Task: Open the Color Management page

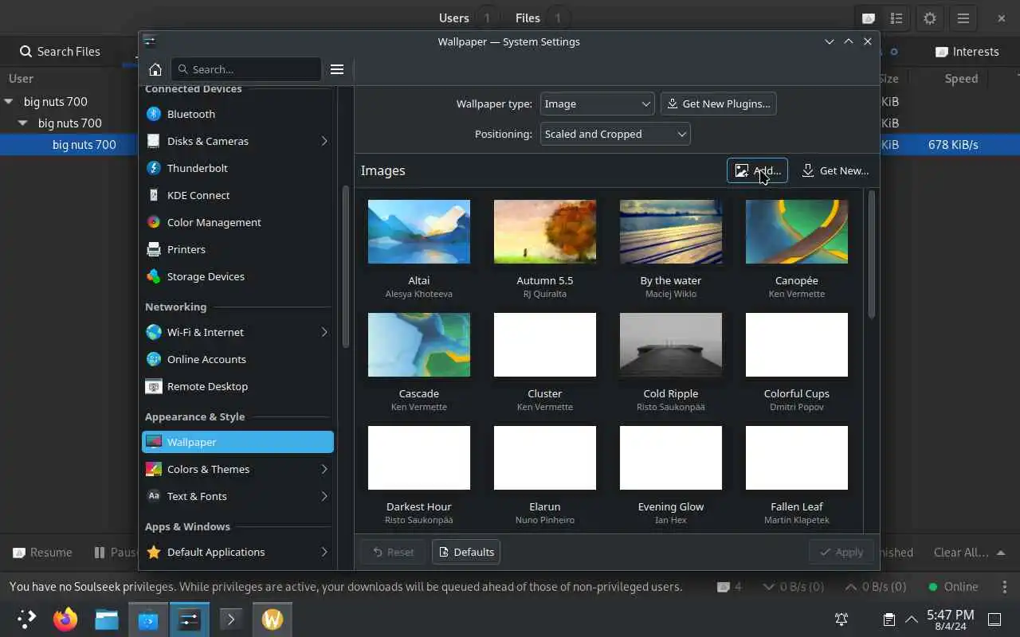Action: 237,222
